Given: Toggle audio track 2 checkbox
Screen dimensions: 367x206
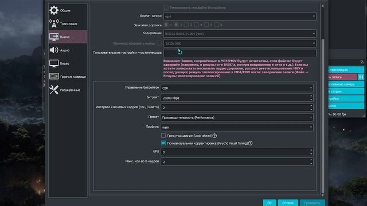Looking at the screenshot, I should point(176,25).
